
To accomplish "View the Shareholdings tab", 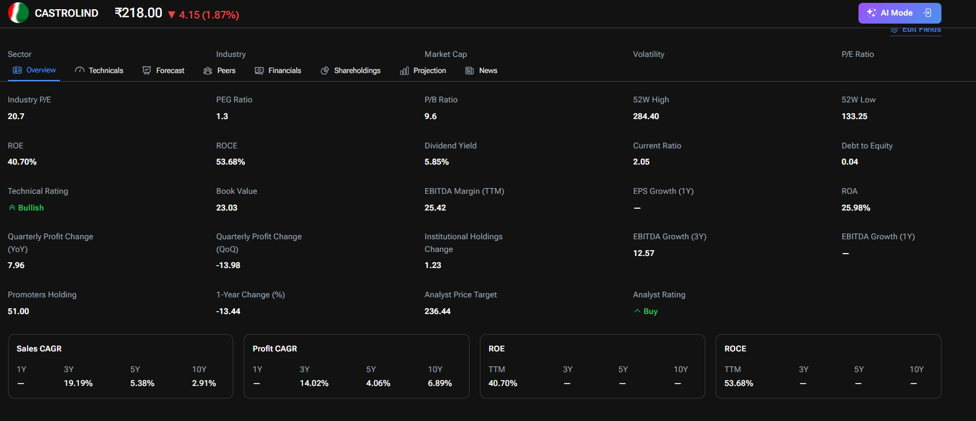I will [350, 71].
